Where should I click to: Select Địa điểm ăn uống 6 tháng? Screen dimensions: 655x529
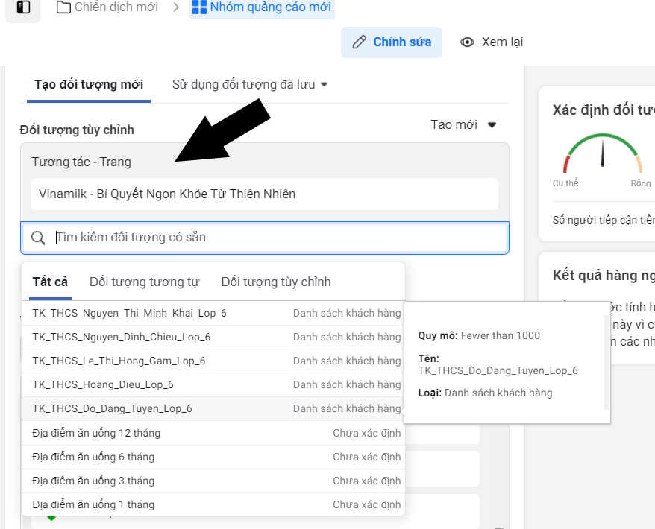[213, 457]
